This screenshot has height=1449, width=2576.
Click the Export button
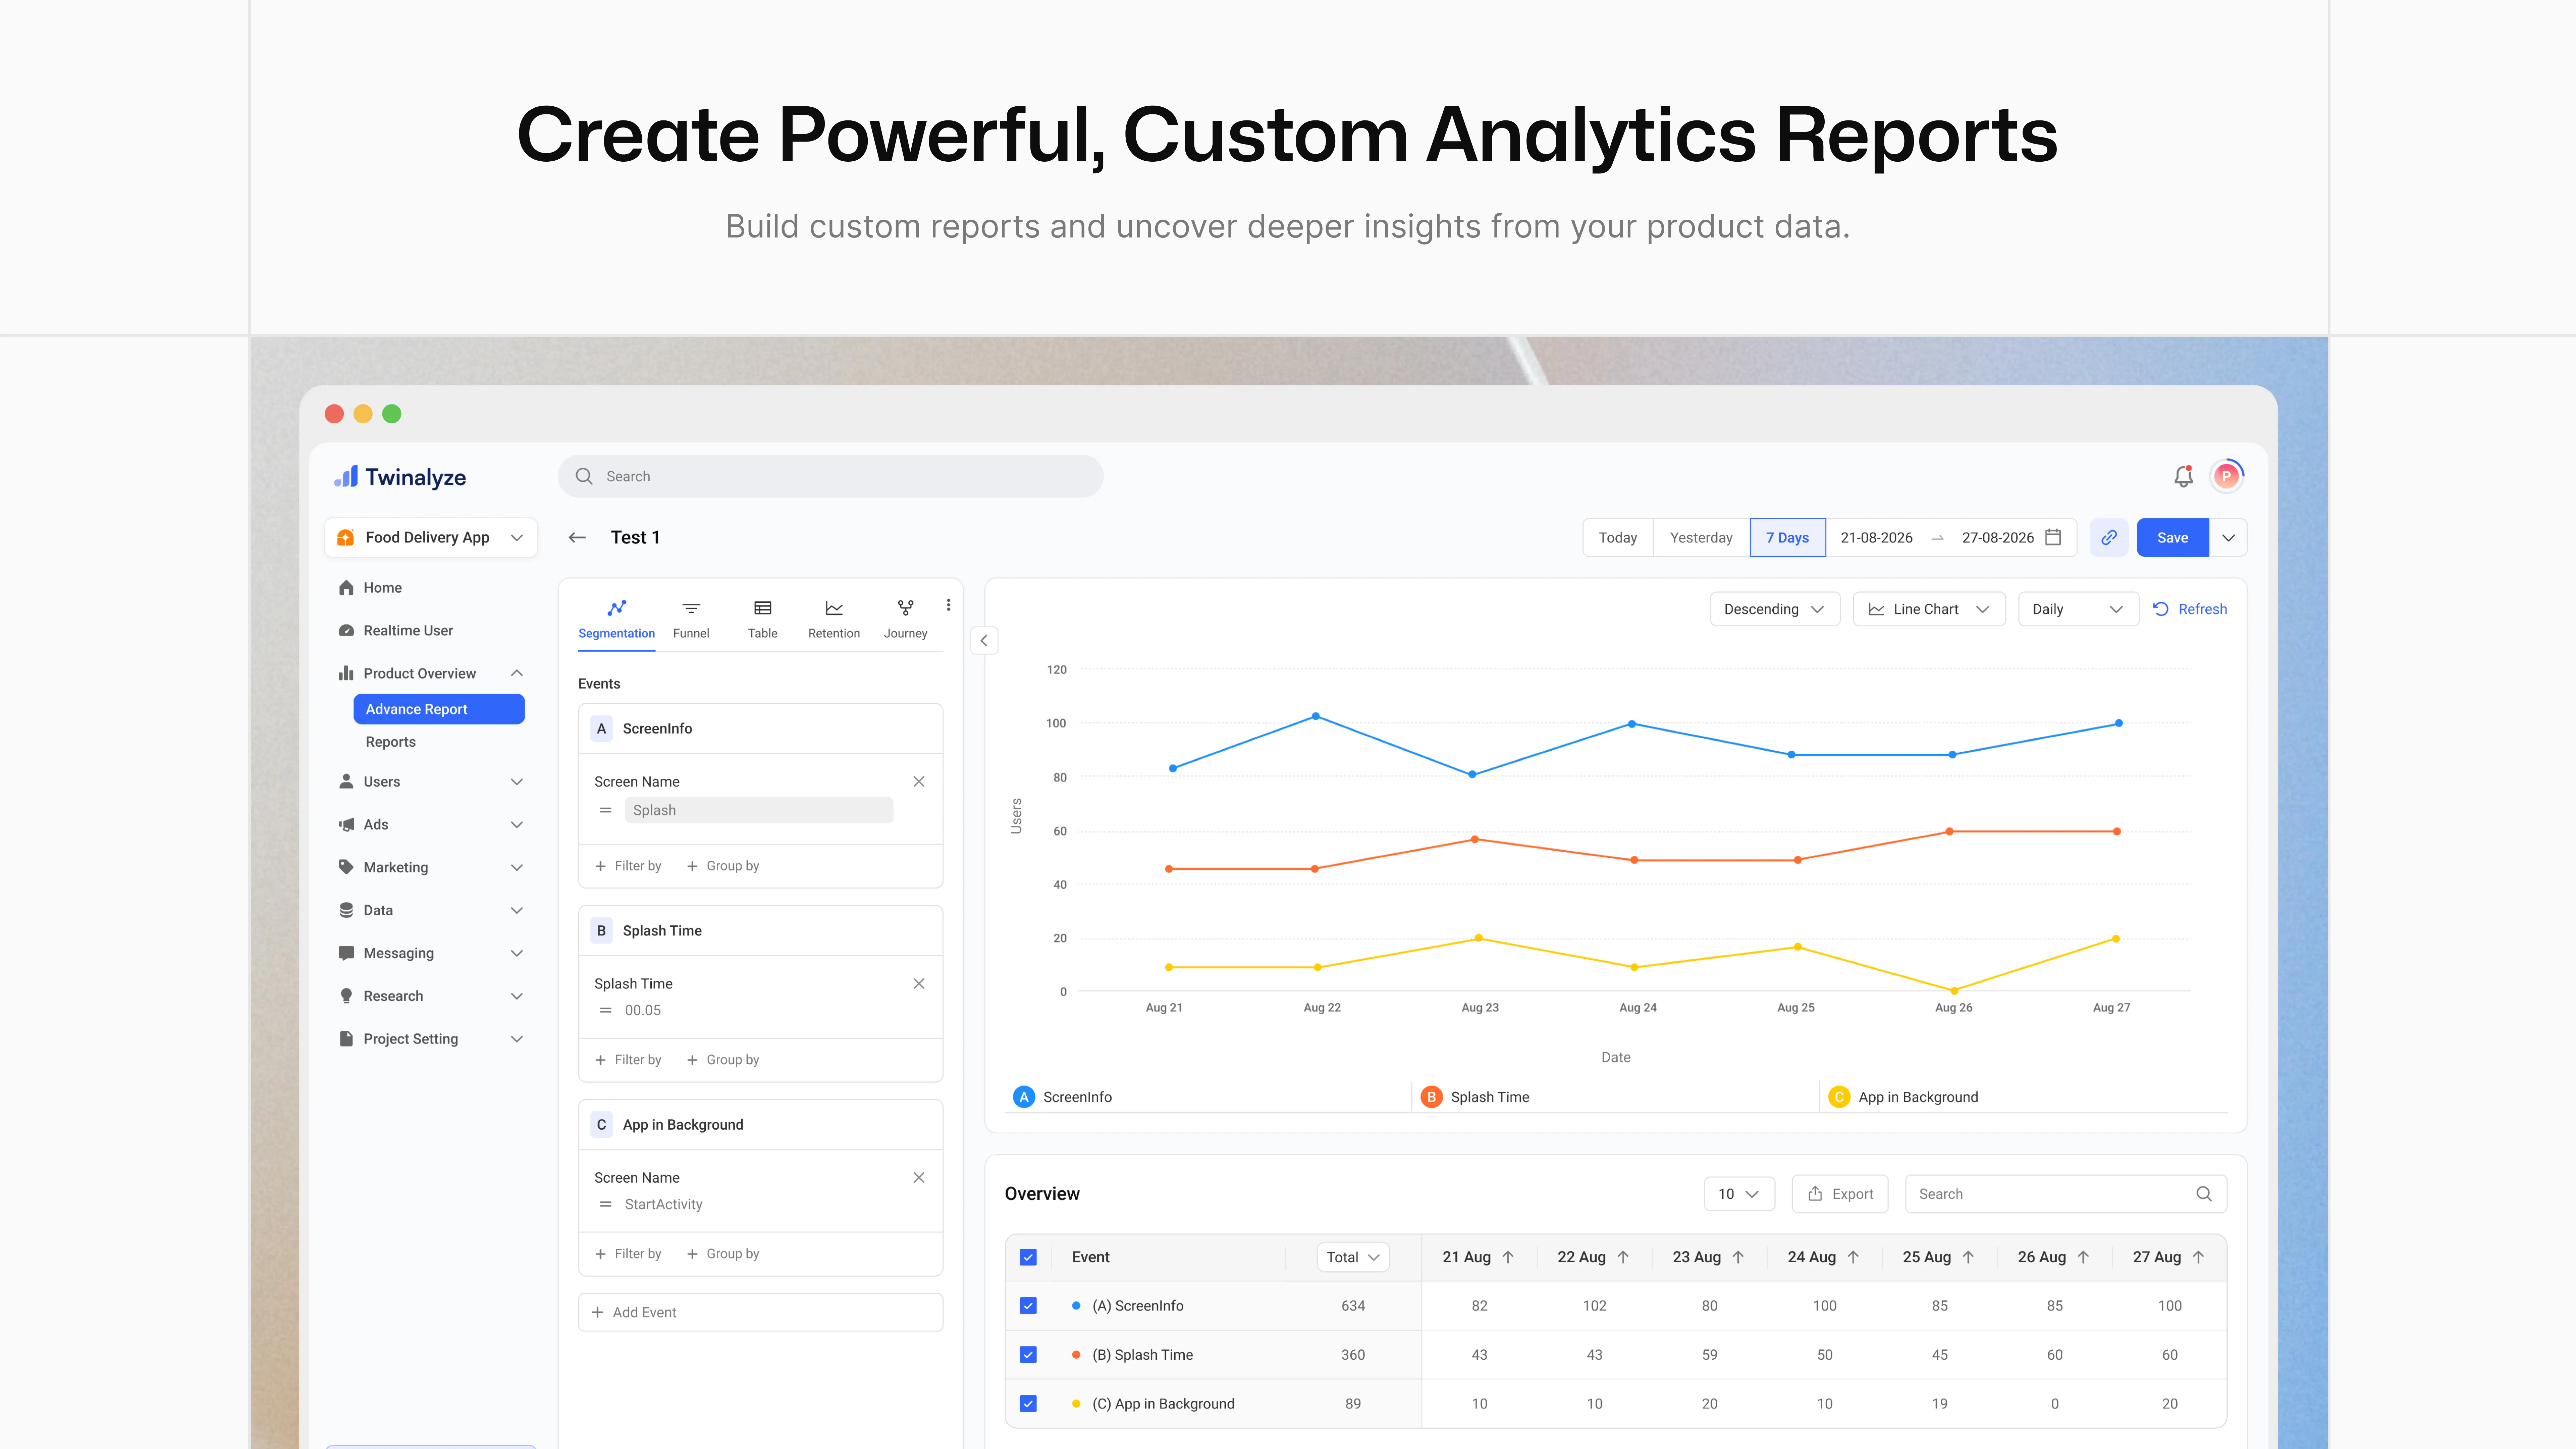point(1840,1194)
